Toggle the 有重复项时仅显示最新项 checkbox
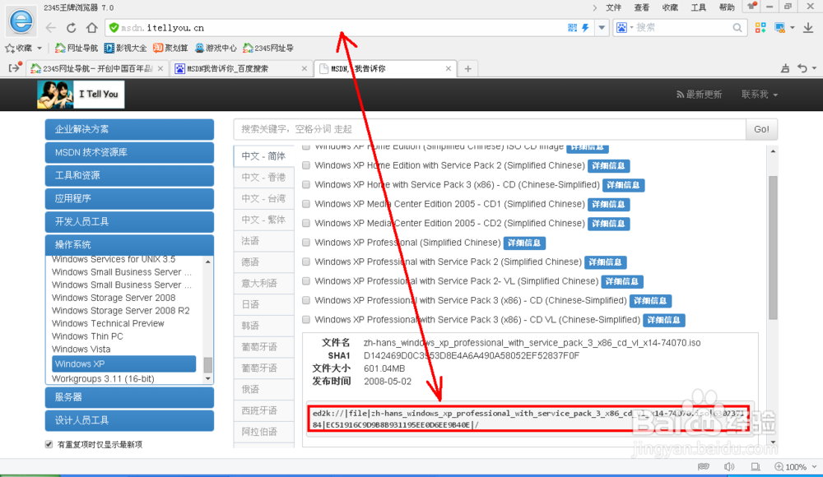The width and height of the screenshot is (823, 477). (50, 442)
